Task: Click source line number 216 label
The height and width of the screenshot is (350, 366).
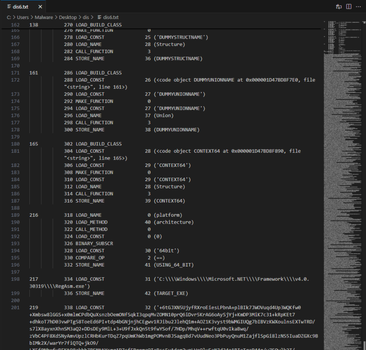Action: point(34,215)
